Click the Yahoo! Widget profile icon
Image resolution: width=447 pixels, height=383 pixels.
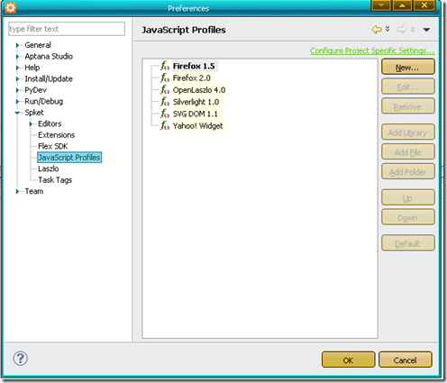coord(165,125)
